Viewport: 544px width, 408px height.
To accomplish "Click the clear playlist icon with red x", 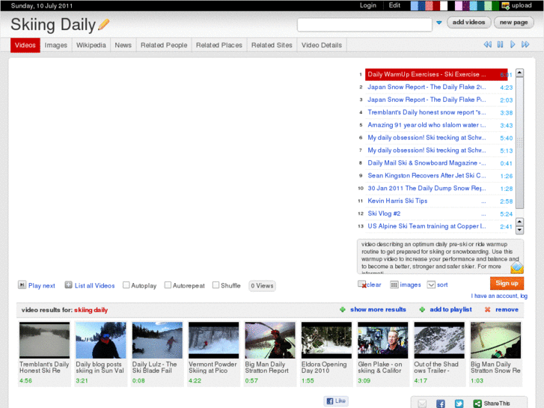I will [362, 284].
